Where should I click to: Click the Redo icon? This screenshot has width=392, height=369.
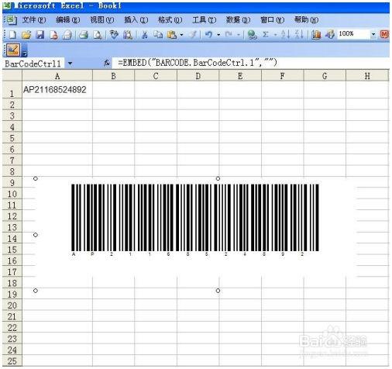click(229, 34)
